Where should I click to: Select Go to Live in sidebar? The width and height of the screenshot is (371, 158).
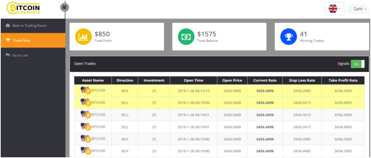click(x=20, y=55)
